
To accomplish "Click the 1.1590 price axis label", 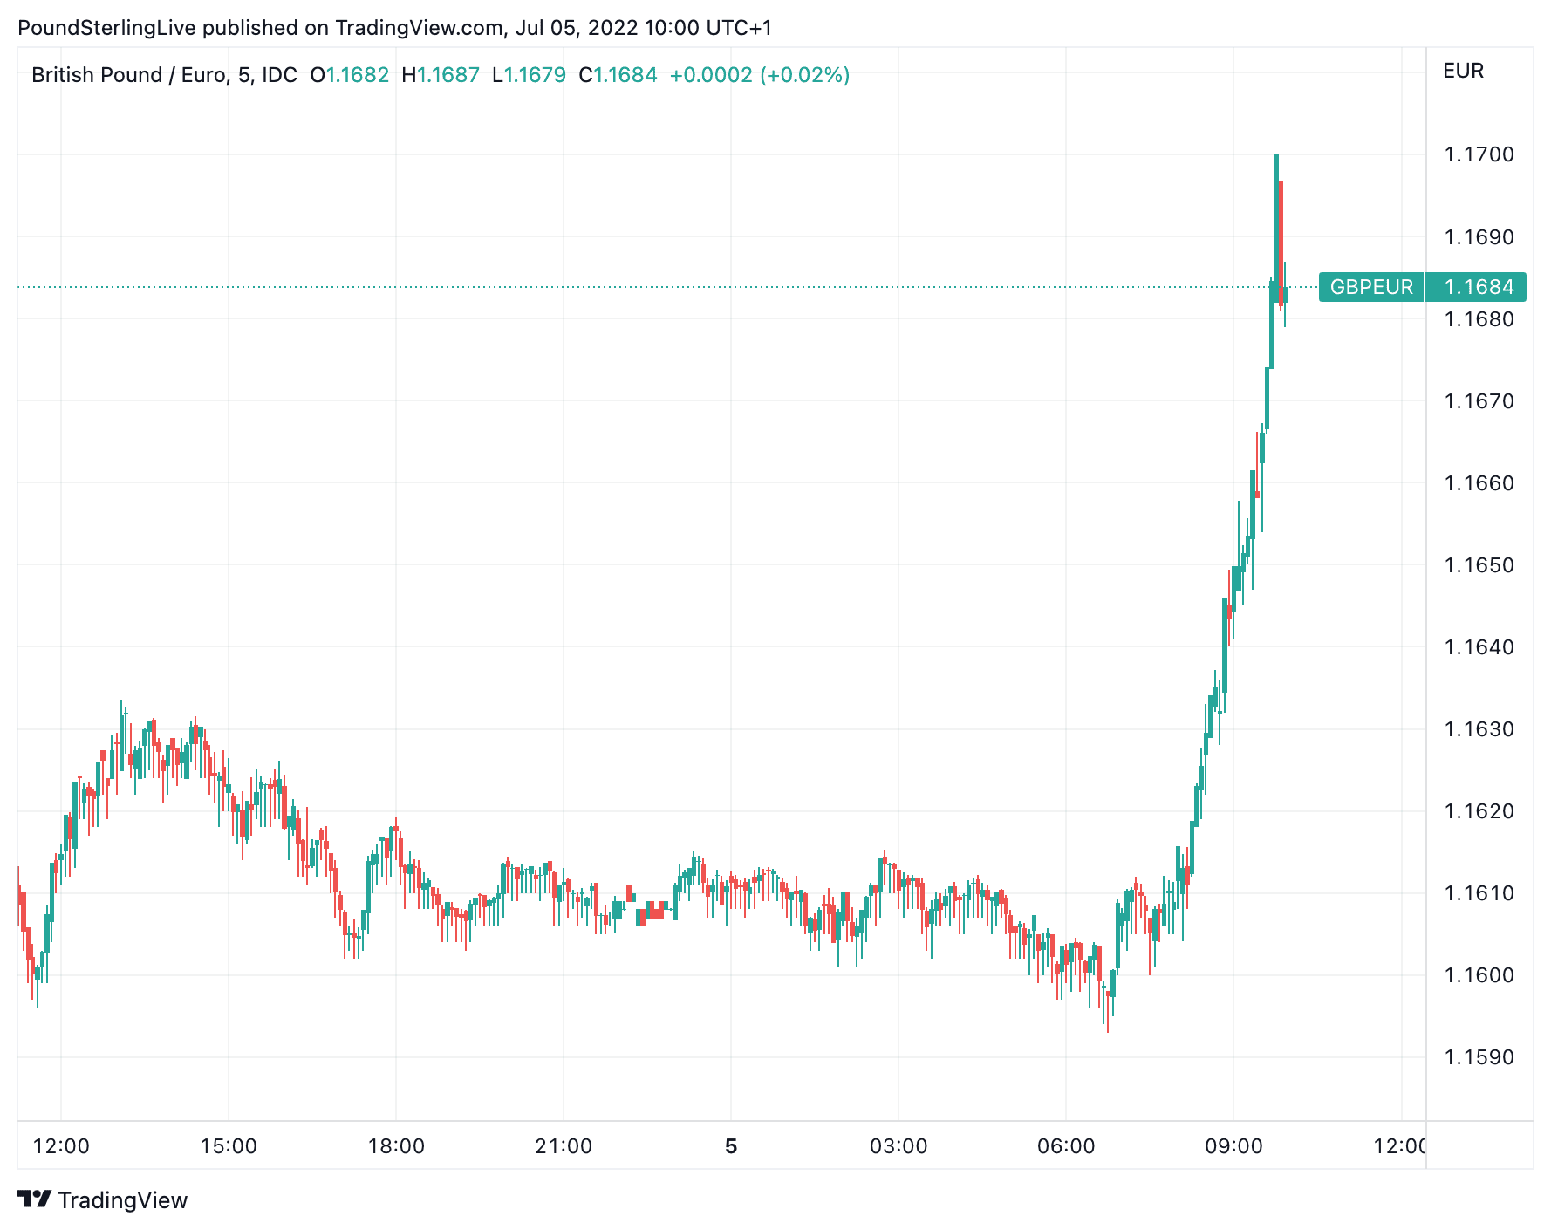I will point(1479,1057).
